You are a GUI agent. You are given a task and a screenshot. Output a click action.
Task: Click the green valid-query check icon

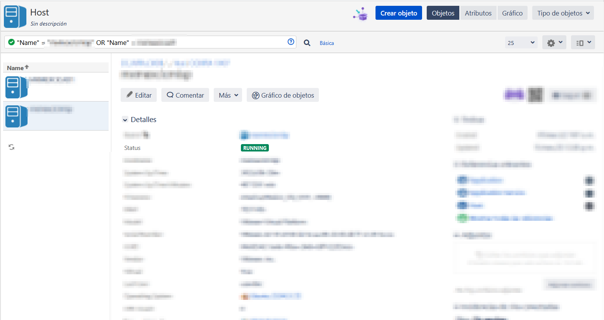click(x=12, y=42)
